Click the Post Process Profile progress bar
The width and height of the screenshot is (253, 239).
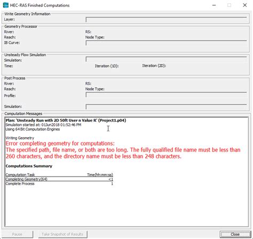click(166, 95)
